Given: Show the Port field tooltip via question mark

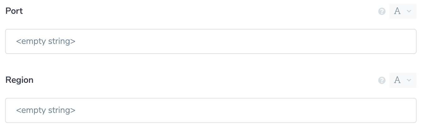Looking at the screenshot, I should (382, 12).
